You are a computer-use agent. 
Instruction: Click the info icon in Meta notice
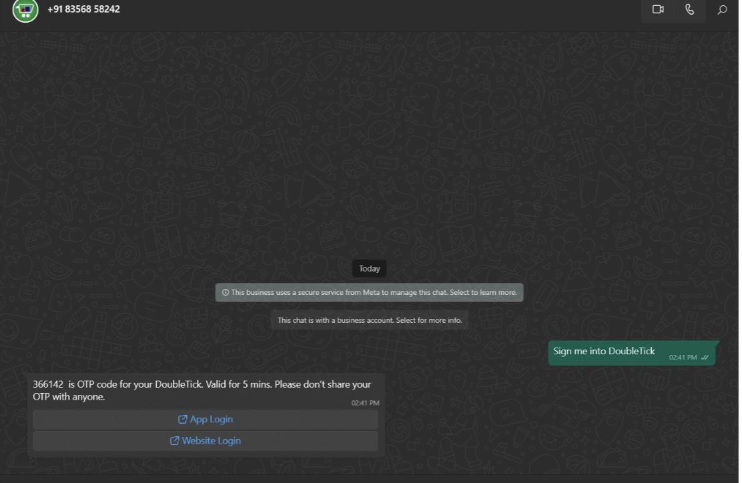click(226, 293)
